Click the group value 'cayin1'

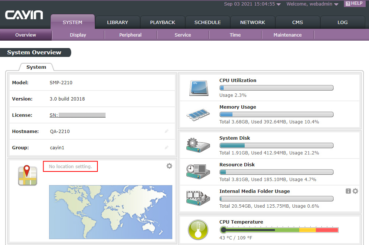pos(57,148)
